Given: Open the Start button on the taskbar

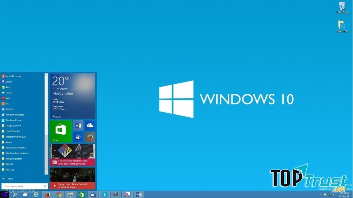Looking at the screenshot, I should (4, 194).
